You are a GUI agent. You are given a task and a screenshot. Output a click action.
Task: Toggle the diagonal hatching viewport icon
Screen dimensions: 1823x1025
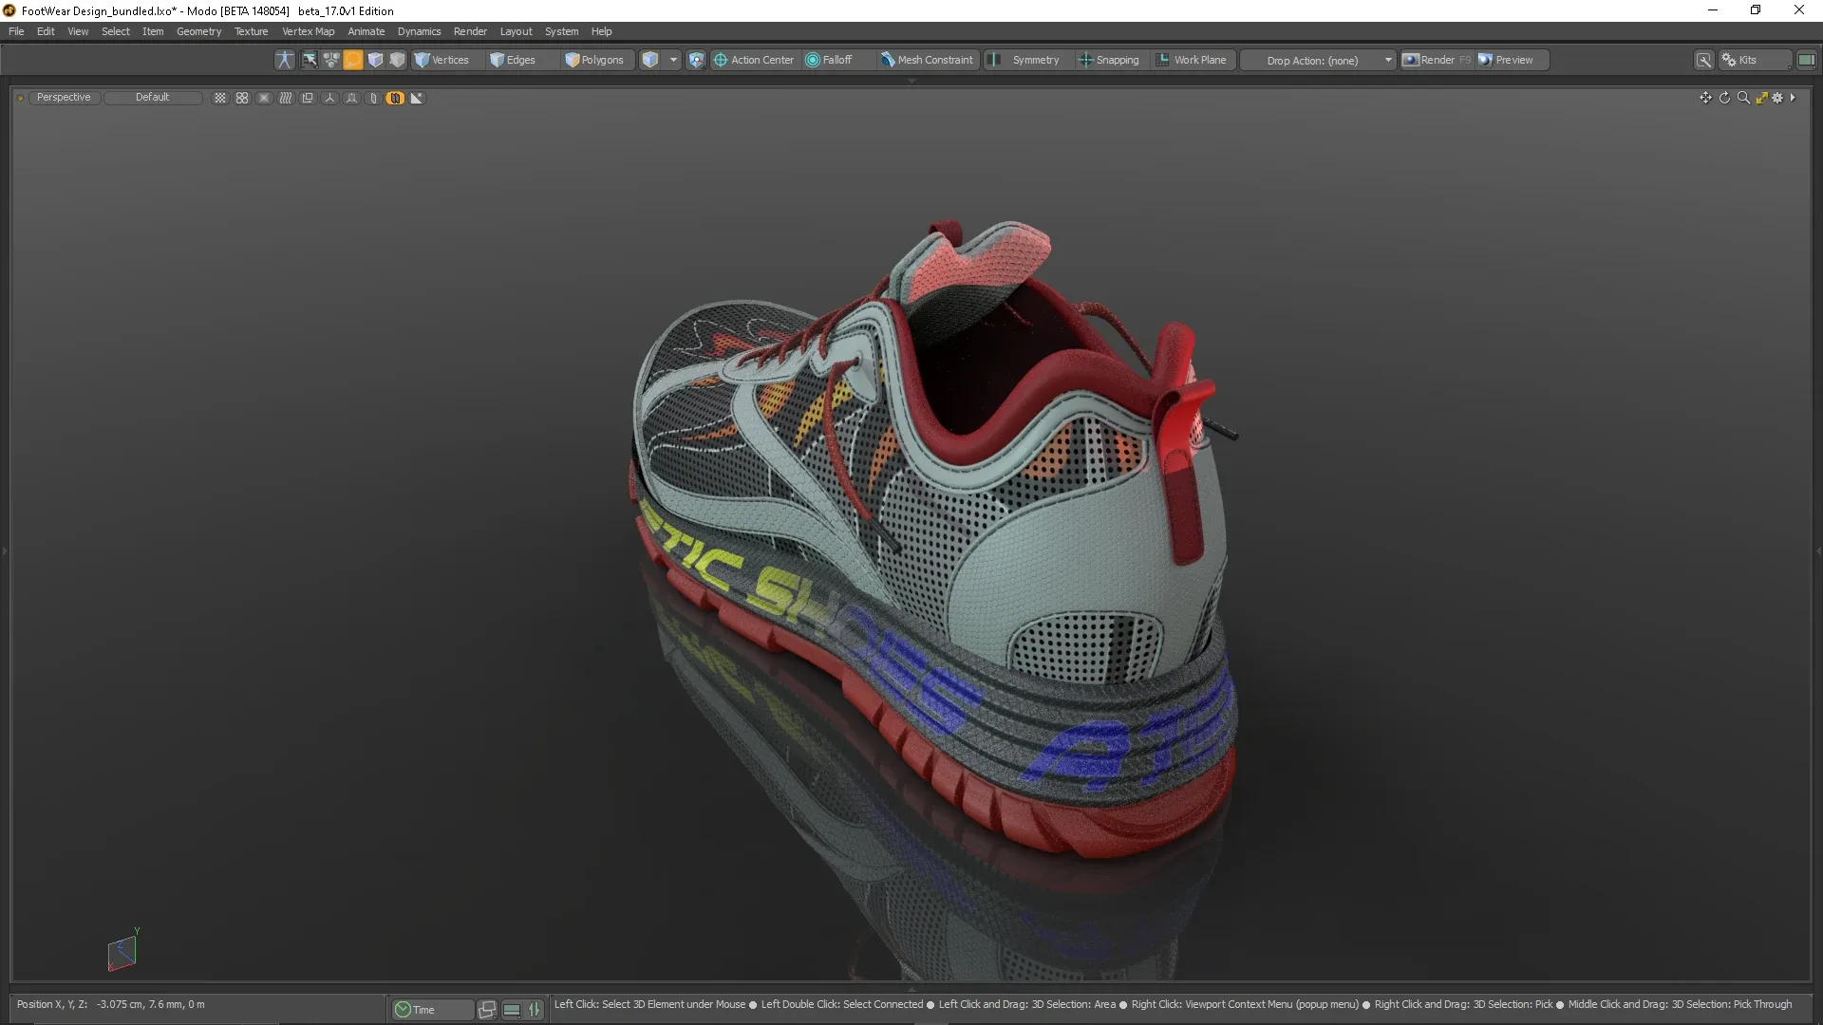coord(286,98)
